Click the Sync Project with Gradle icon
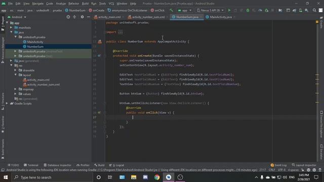Screen dimensions: 324x182 [x=294, y=10]
